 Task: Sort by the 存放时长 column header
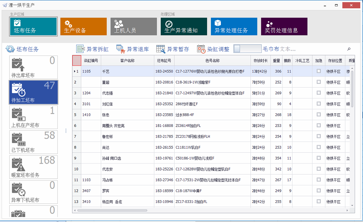click(261, 60)
